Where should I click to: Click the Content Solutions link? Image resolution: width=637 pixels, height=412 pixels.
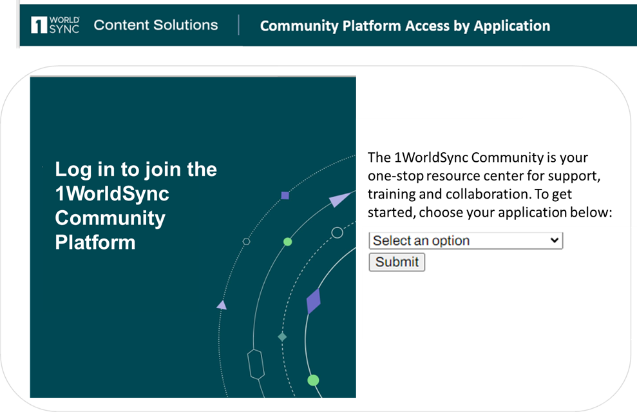coord(156,25)
